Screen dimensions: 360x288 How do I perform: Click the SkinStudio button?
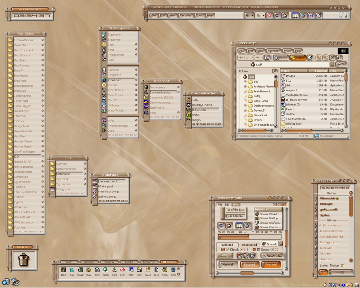272,256
